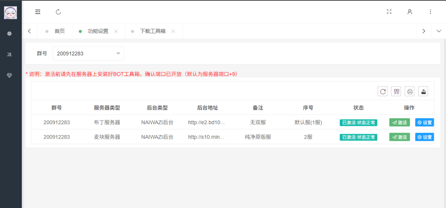Screen dimensions: 446x208
Task: Export the table using the export icon
Action: (423, 91)
